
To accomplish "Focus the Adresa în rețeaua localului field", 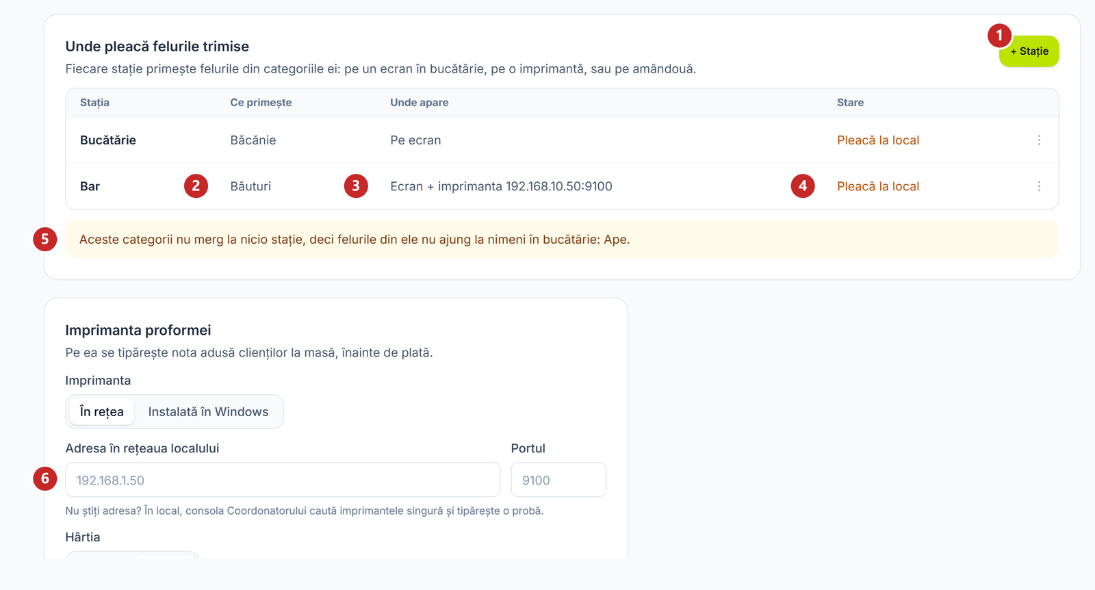I will tap(283, 480).
